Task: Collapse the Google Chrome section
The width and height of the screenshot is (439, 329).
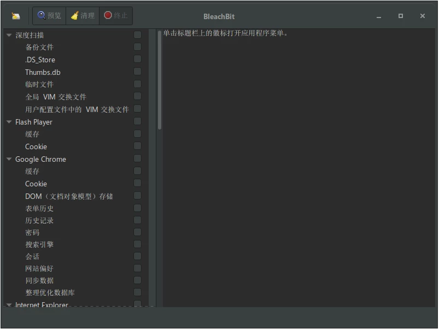Action: point(8,159)
